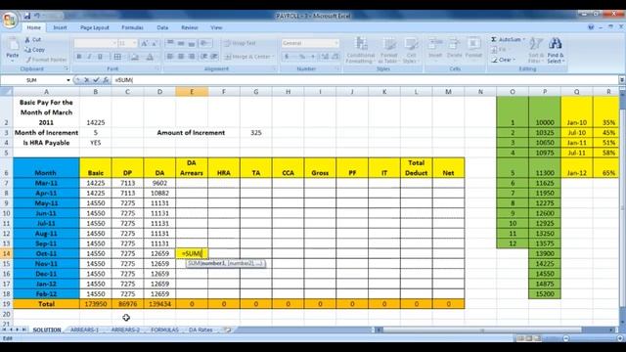Select row 14 header
Screen dimensions: 626x352
coord(7,253)
